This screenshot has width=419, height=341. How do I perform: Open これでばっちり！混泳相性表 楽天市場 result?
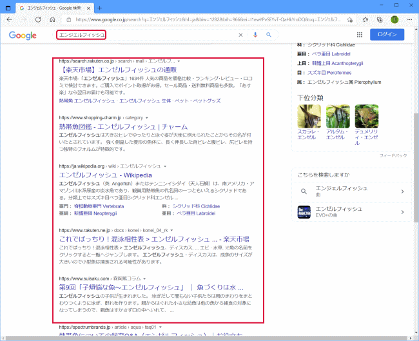[x=154, y=239]
